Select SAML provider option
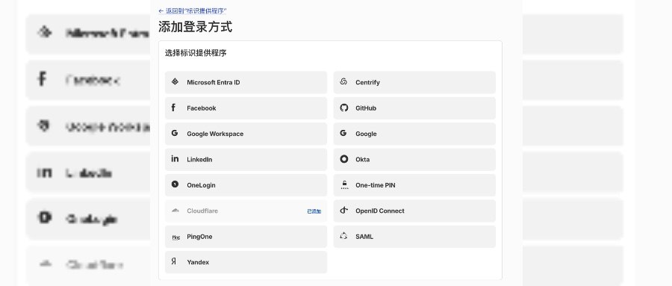 click(414, 237)
